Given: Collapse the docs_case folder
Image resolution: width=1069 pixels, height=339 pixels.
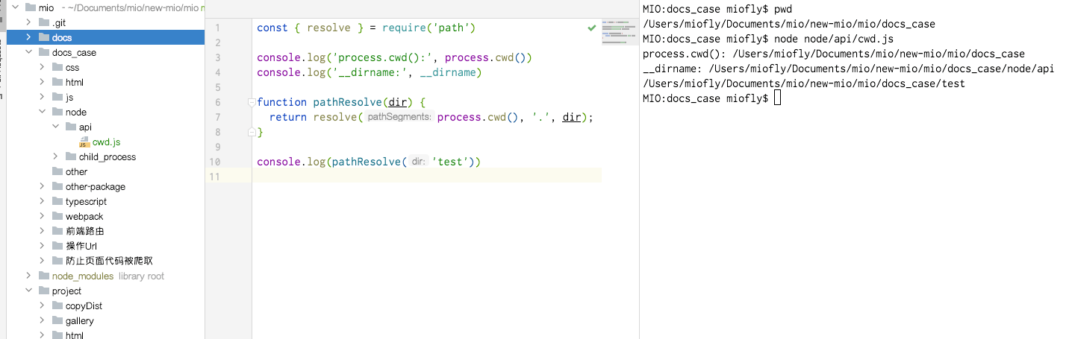Looking at the screenshot, I should point(28,52).
